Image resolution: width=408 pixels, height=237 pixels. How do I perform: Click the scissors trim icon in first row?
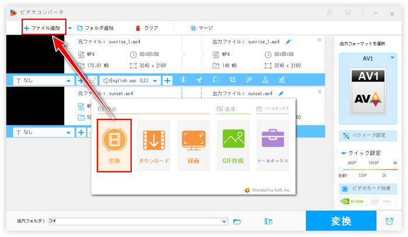pos(199,80)
